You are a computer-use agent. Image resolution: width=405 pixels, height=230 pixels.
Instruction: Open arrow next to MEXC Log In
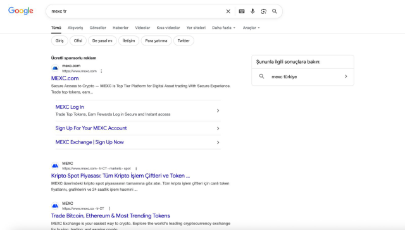tap(218, 111)
